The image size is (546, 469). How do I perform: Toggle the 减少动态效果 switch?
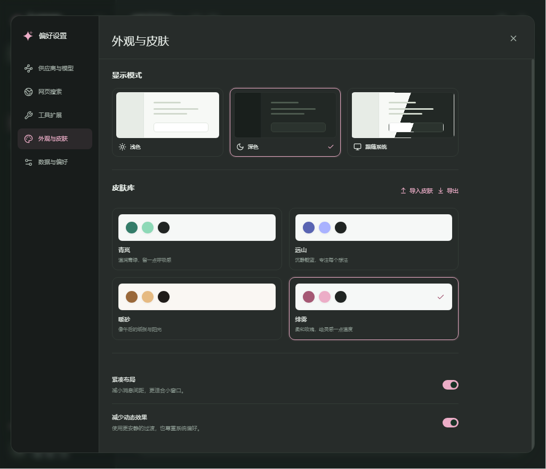pos(450,423)
